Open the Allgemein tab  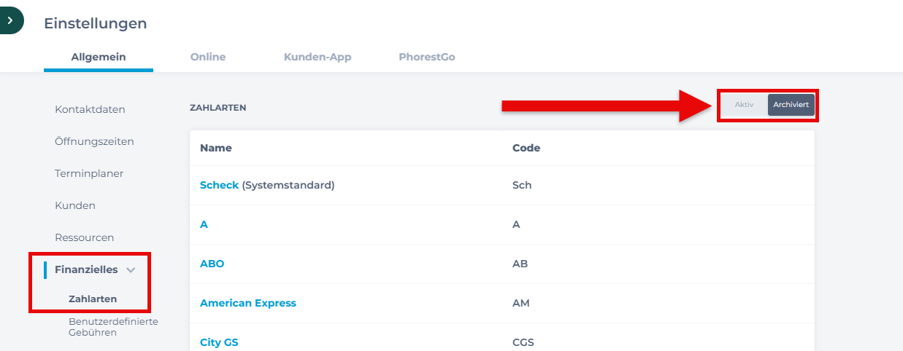(99, 57)
